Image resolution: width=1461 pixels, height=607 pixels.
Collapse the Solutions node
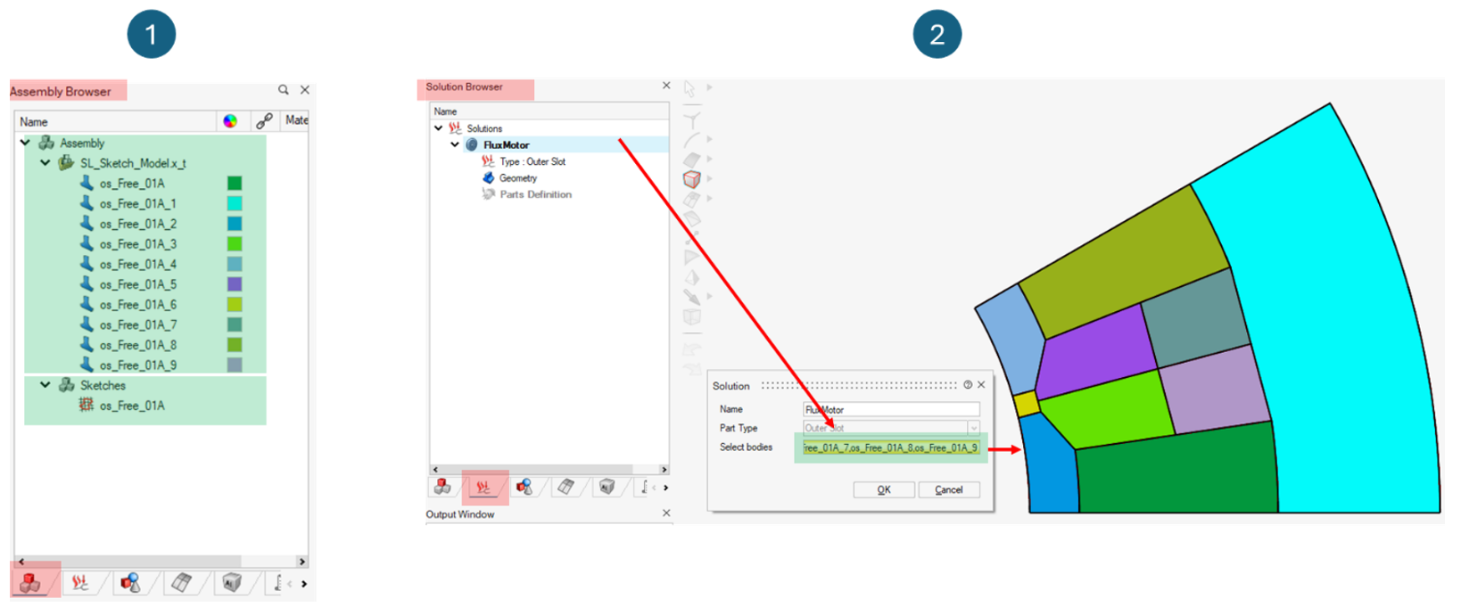coord(439,128)
